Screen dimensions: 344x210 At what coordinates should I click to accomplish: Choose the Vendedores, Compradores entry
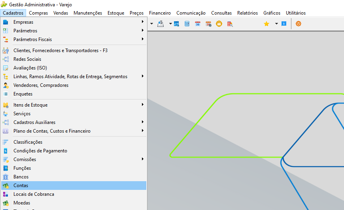[74, 85]
